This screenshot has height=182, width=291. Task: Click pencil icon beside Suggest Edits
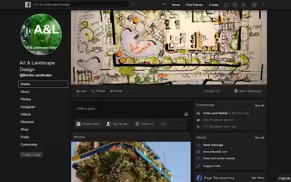[x=198, y=166]
